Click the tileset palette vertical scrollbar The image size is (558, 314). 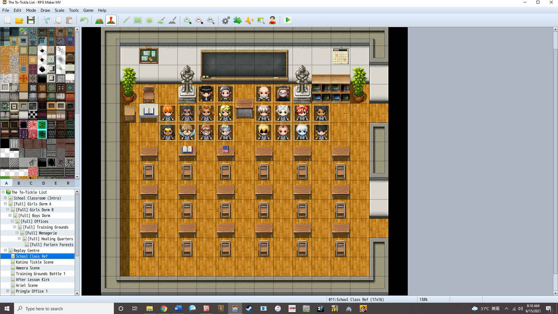[x=77, y=103]
